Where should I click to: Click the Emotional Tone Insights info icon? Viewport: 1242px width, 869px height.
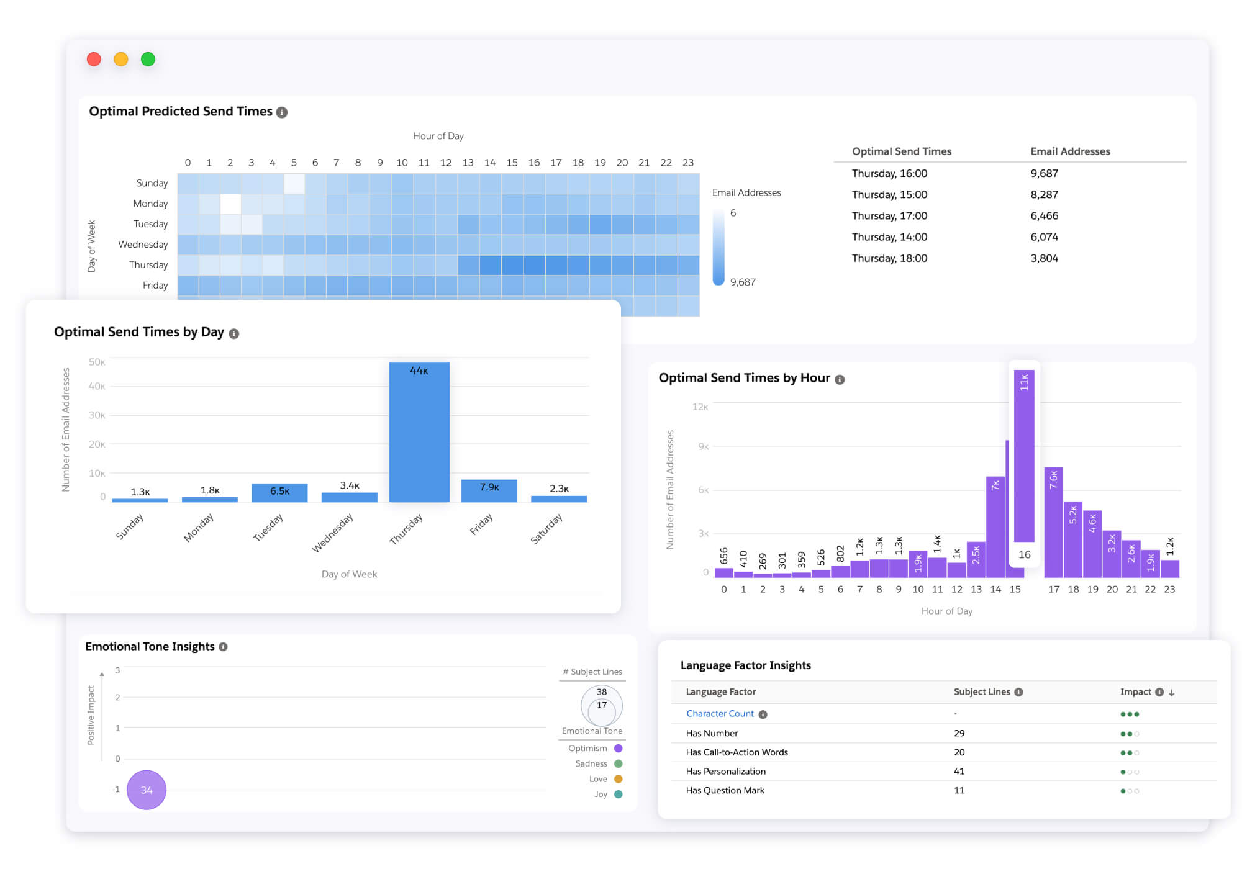coord(224,646)
